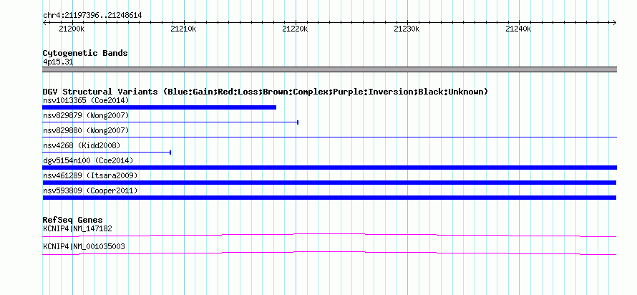Open the KCNIP4|NM_147182 gene label
The image size is (637, 295).
(77, 228)
